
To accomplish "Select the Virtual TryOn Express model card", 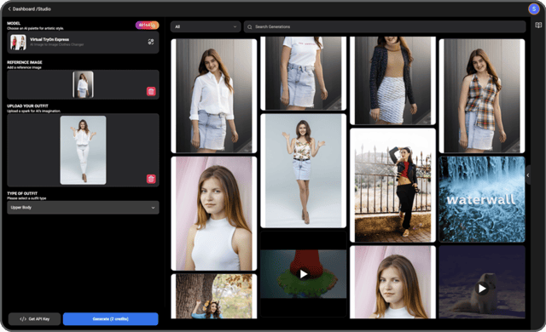I will (x=83, y=43).
